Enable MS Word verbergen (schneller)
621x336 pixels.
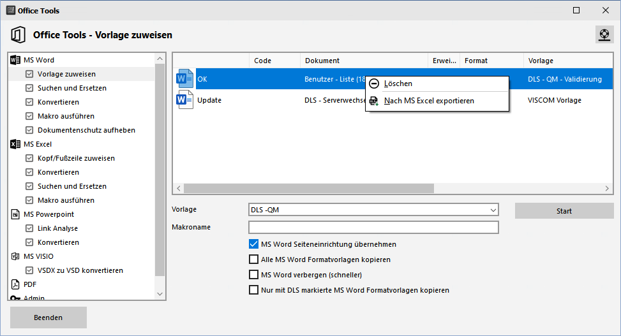pos(253,275)
